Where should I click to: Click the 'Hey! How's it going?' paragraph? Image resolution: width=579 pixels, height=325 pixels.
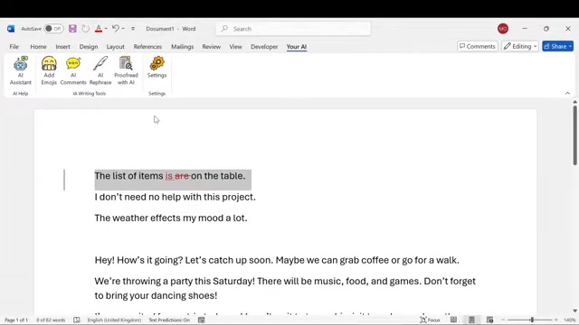tap(277, 260)
